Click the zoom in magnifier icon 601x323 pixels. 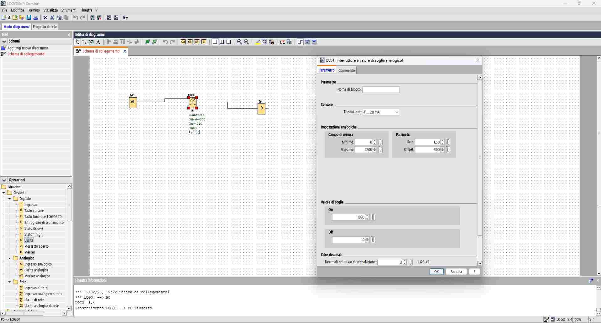tap(239, 42)
